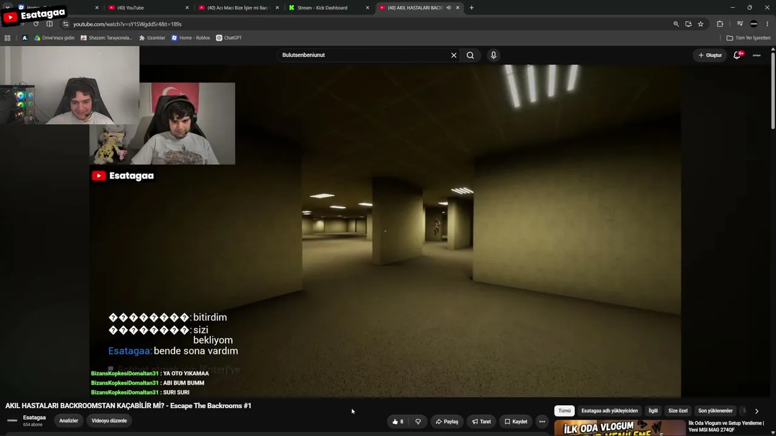Clear the YouTube search box with X
Screen dimensions: 776x436
pyautogui.click(x=453, y=55)
